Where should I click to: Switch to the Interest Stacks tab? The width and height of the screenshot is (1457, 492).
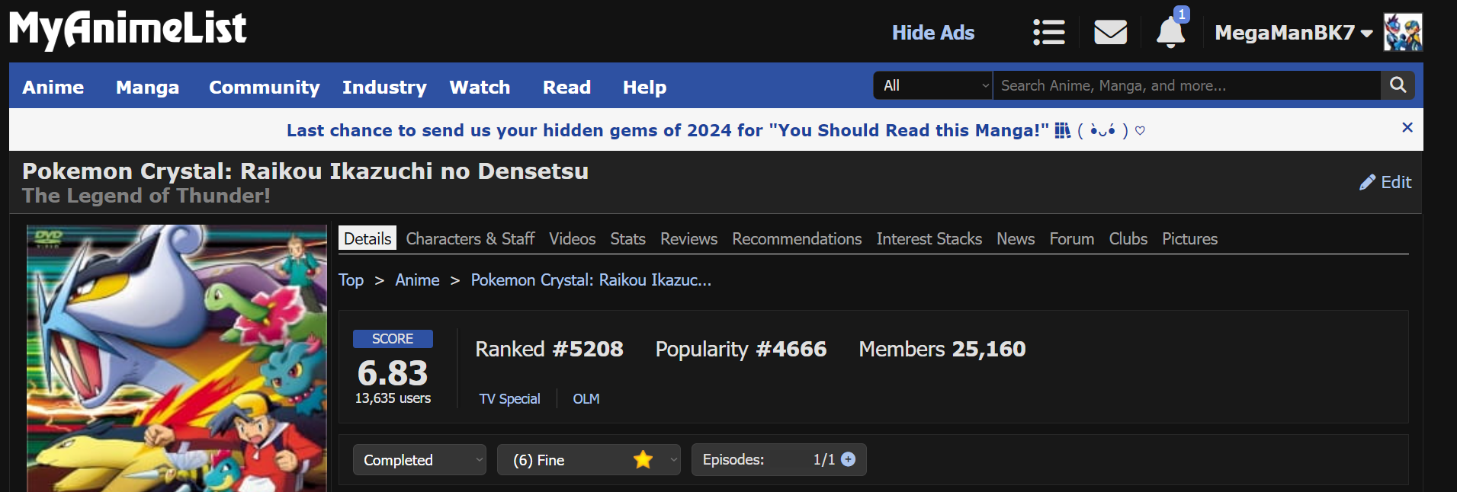click(929, 238)
